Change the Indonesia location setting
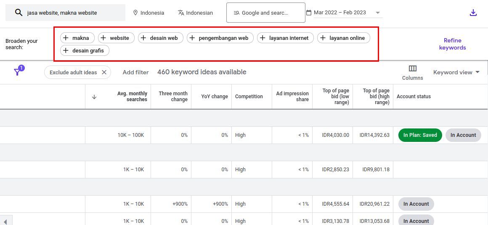 tap(149, 13)
